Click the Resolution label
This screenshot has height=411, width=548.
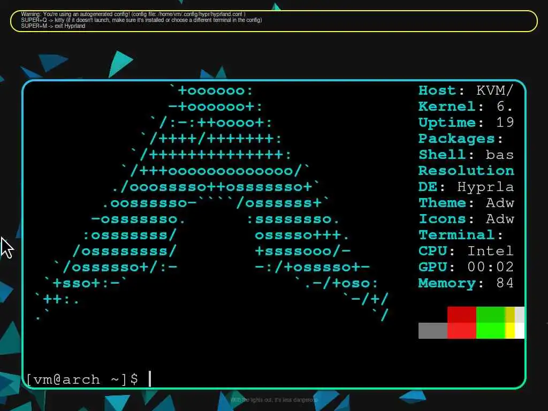[x=466, y=171]
